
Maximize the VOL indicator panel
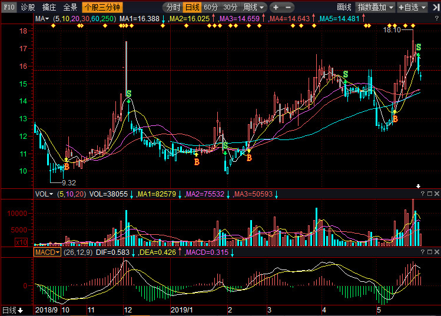coord(429,194)
